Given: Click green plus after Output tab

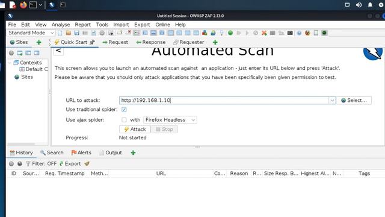Looking at the screenshot, I should pyautogui.click(x=133, y=153).
